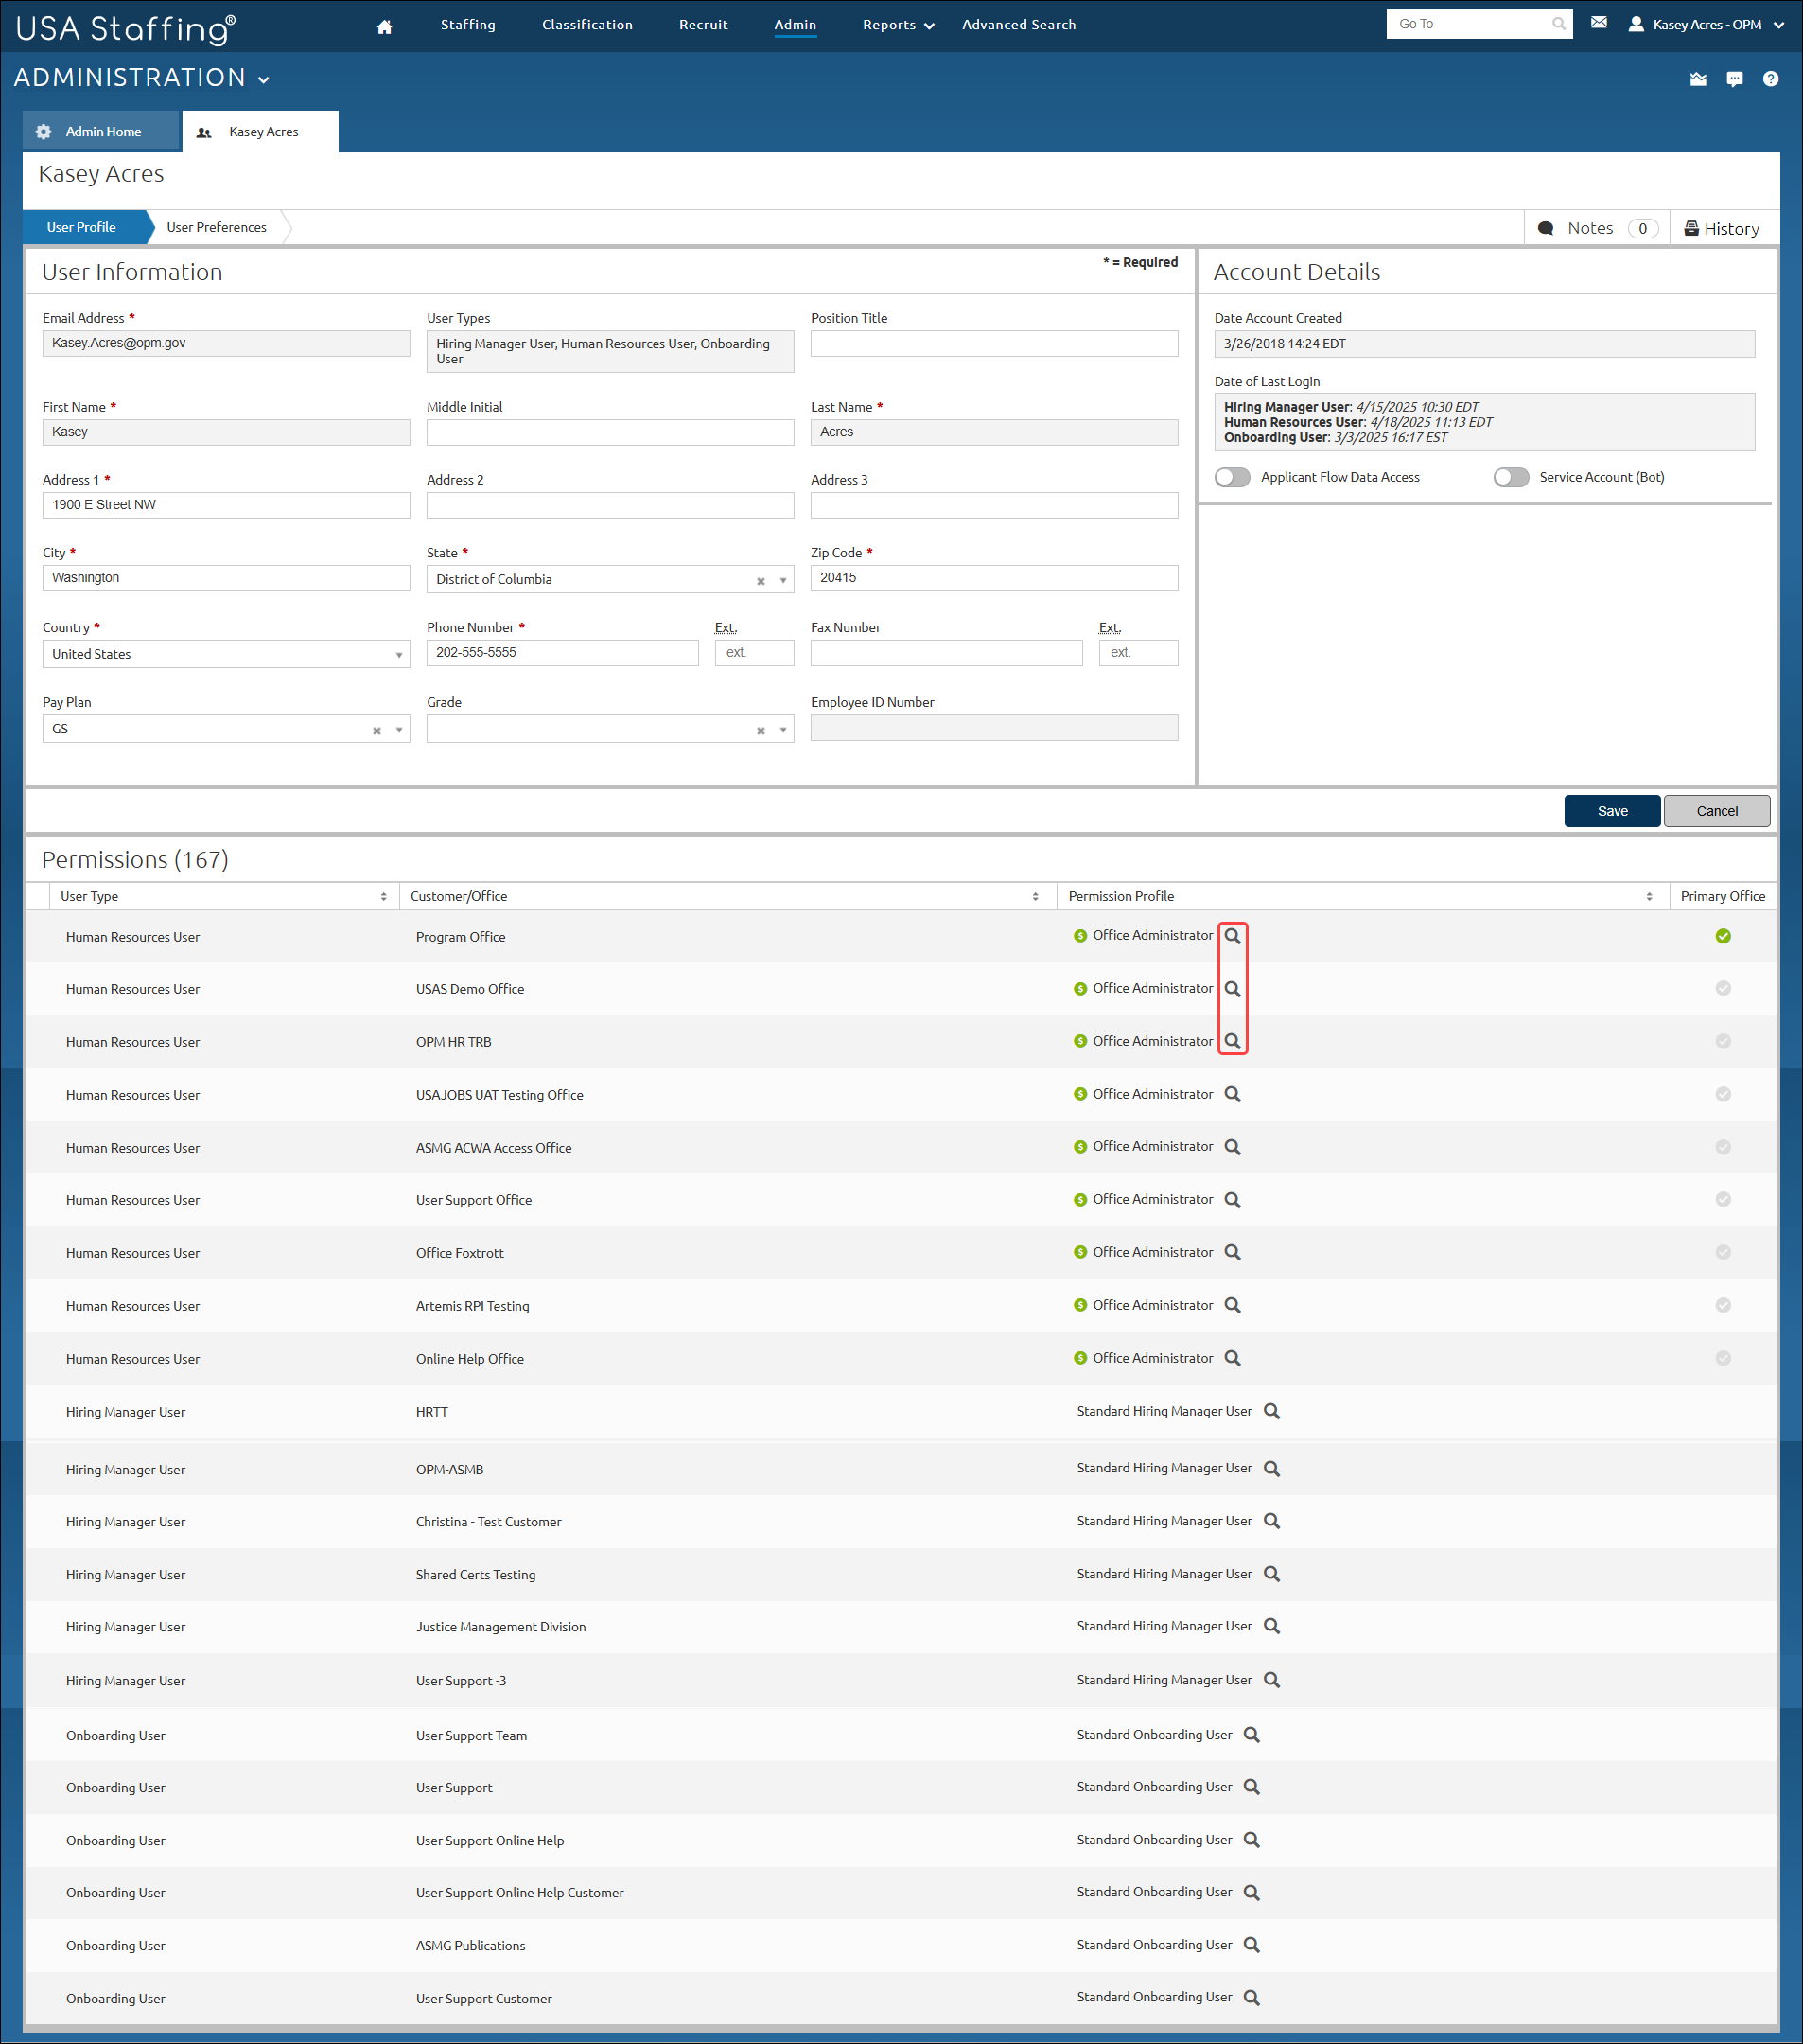Clear the Pay Plan GS selection
This screenshot has height=2044, width=1803.
376,731
